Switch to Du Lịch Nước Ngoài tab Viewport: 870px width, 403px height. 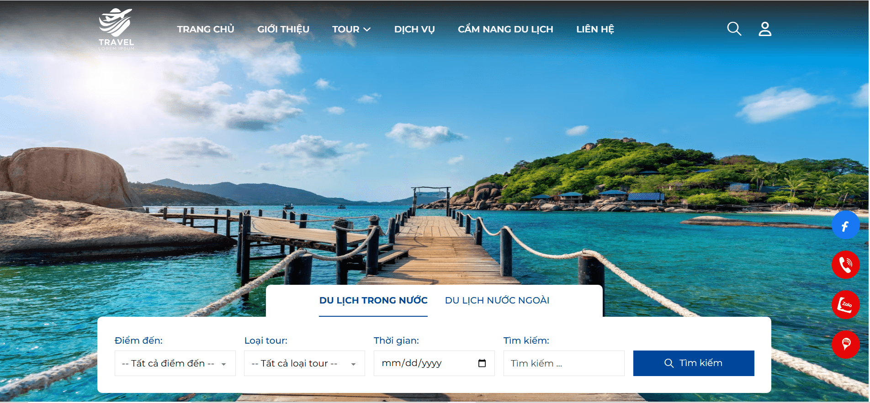497,300
